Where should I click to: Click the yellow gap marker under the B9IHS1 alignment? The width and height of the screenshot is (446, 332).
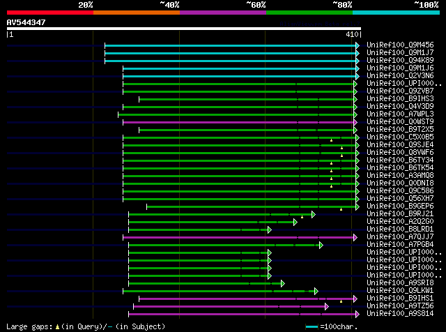(x=341, y=301)
